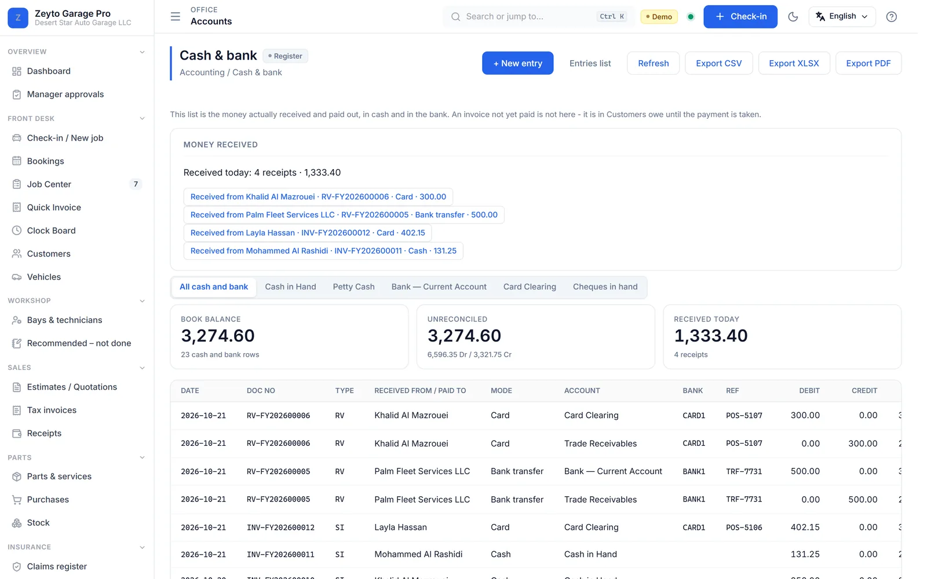Image resolution: width=927 pixels, height=579 pixels.
Task: Open the English language dropdown
Action: (842, 16)
